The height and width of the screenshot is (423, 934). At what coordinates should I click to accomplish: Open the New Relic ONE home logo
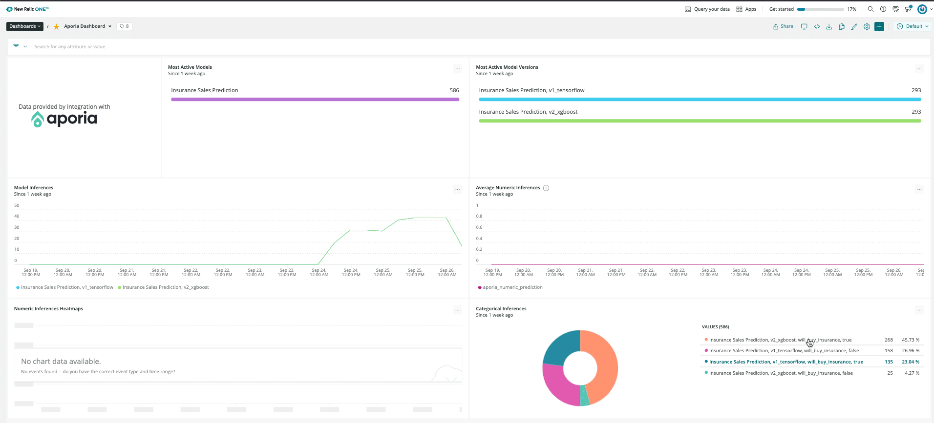tap(28, 9)
